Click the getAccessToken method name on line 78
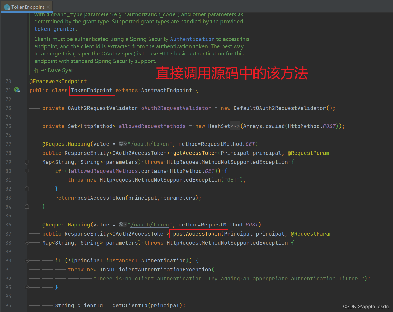Viewport: 393px width, 312px height. [x=195, y=153]
